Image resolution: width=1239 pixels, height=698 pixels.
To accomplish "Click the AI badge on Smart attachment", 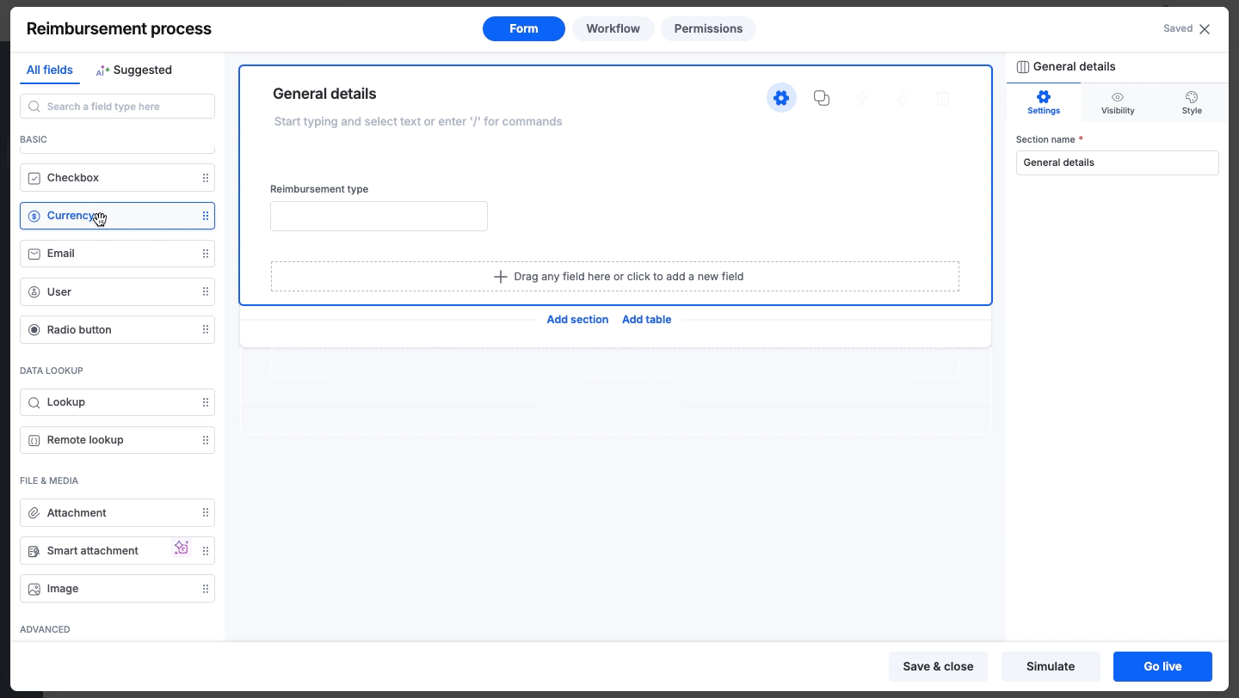I will (x=181, y=548).
